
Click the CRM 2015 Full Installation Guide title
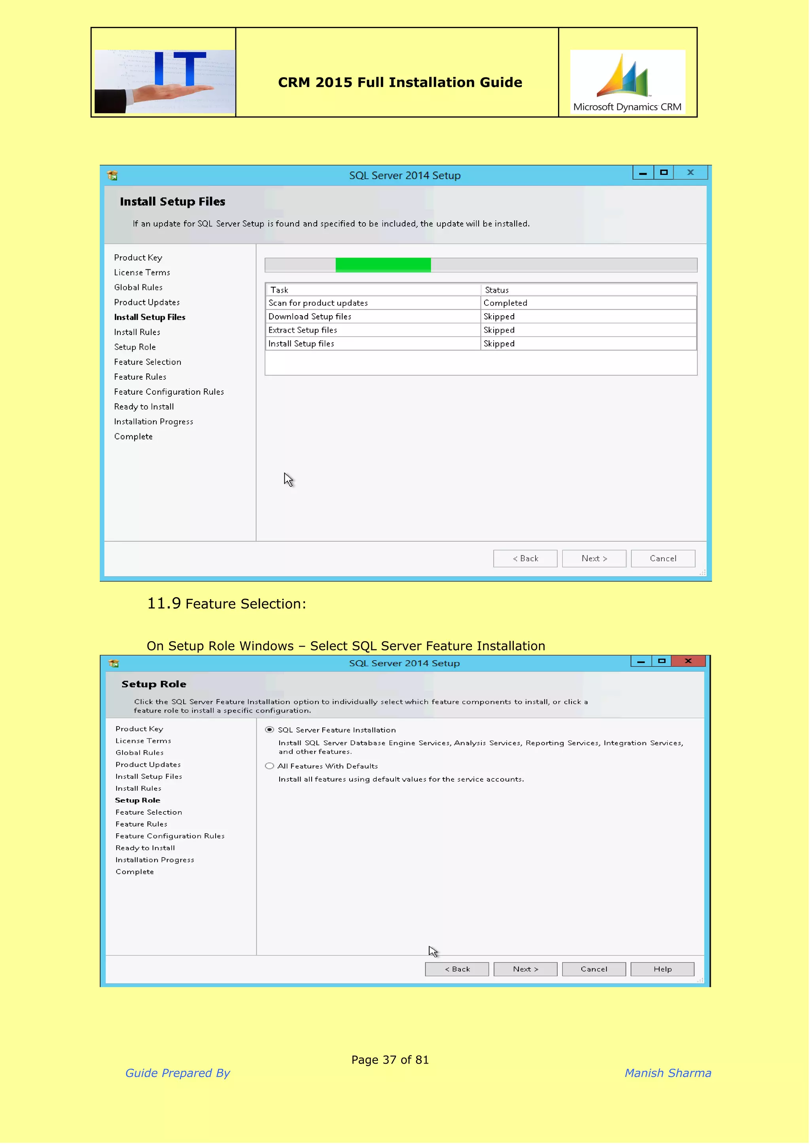click(x=401, y=82)
